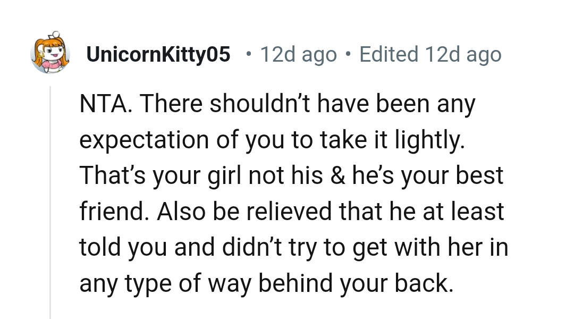Click the dot separator before "Edited"
This screenshot has width=574, height=319.
tap(348, 54)
